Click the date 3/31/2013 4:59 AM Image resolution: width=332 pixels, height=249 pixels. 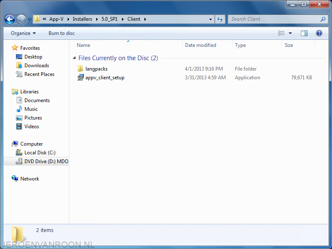click(205, 78)
